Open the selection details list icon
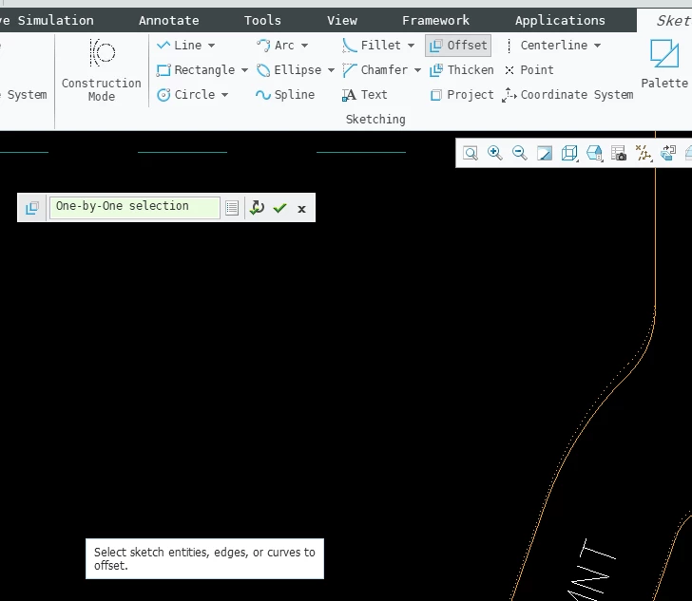Image resolution: width=692 pixels, height=601 pixels. click(232, 208)
